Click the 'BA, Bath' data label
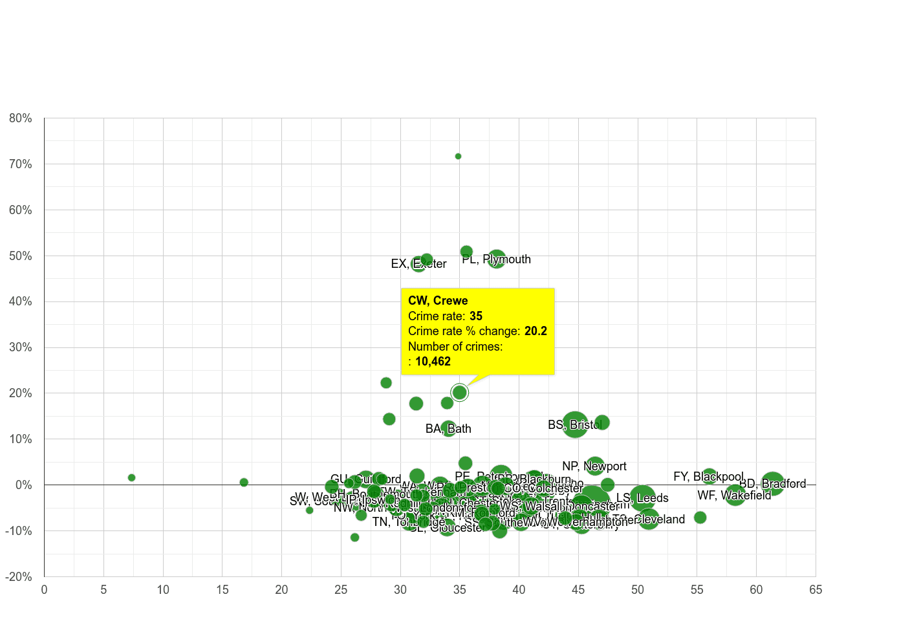 click(448, 429)
